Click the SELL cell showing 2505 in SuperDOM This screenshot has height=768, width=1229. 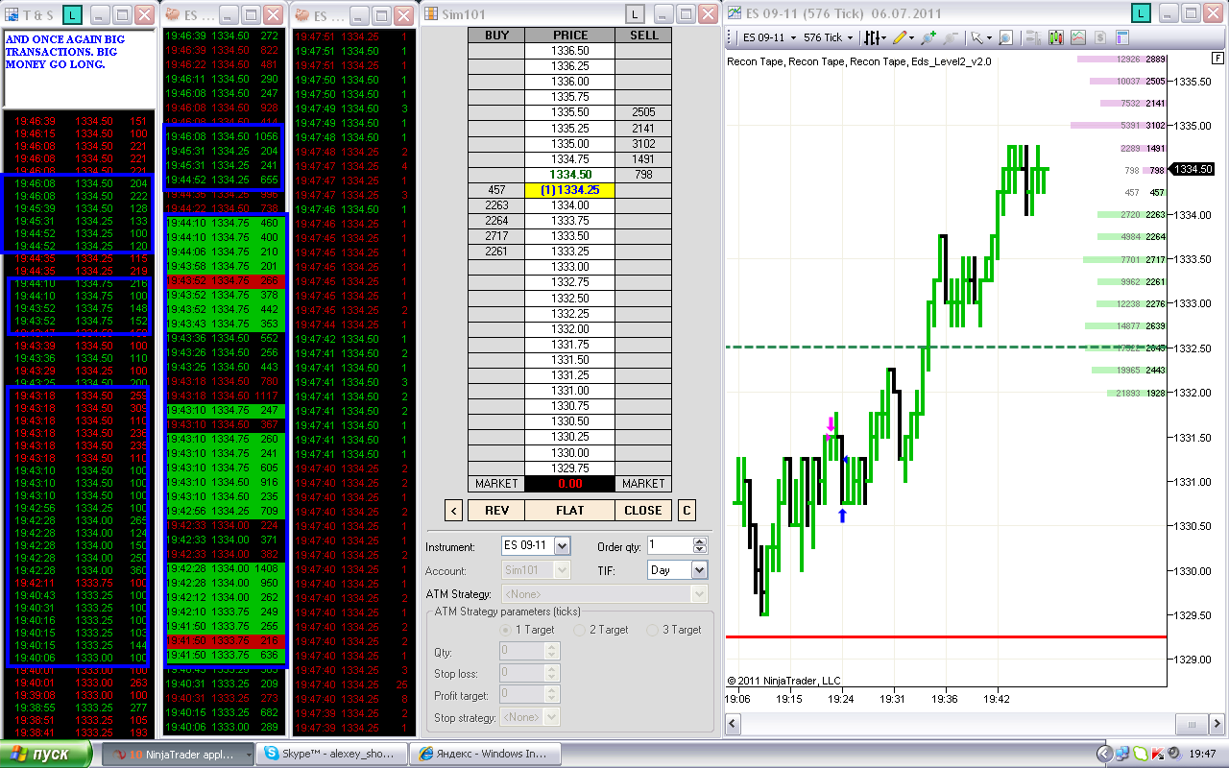[643, 112]
